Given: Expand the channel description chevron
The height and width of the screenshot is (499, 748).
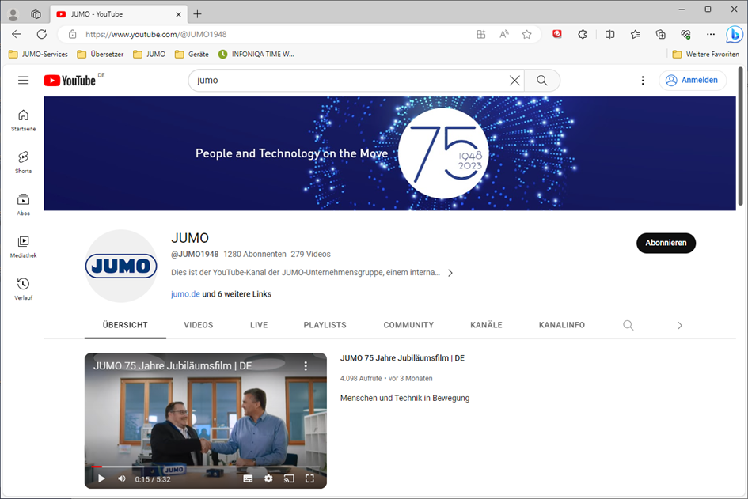Looking at the screenshot, I should [450, 273].
